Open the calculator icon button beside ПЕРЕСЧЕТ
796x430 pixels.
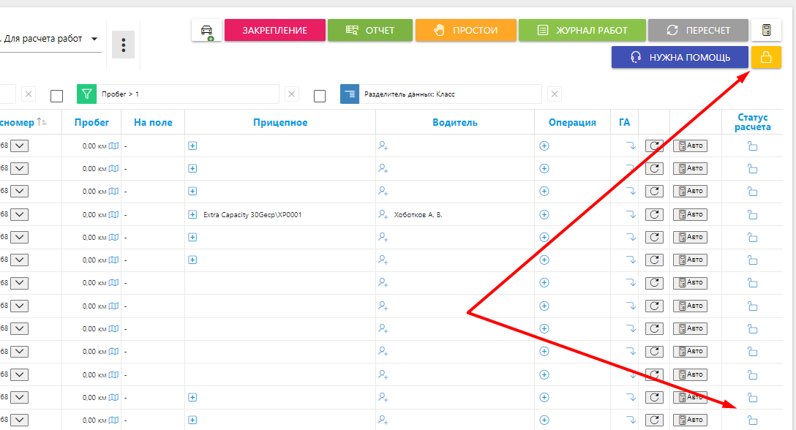766,31
